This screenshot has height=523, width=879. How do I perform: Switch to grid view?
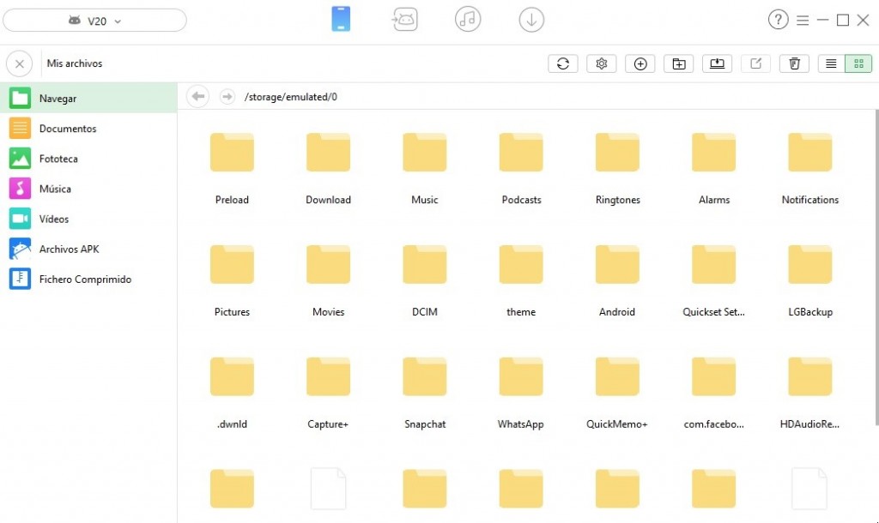858,63
